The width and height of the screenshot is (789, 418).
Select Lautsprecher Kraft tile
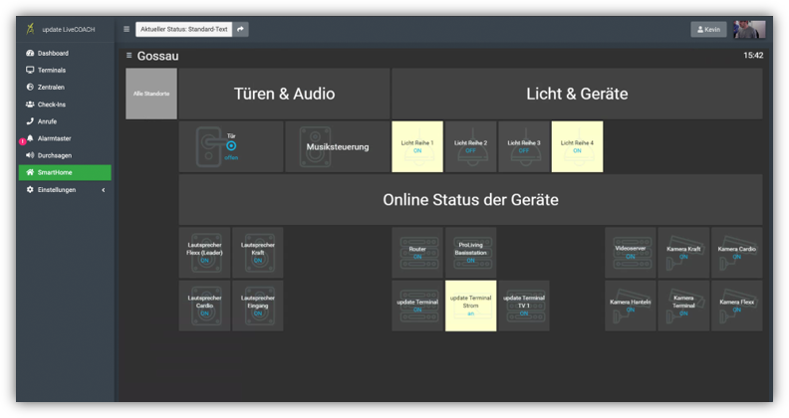click(258, 253)
